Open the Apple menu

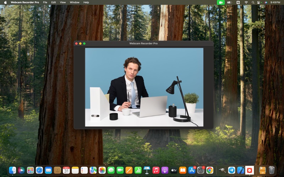[5, 2]
